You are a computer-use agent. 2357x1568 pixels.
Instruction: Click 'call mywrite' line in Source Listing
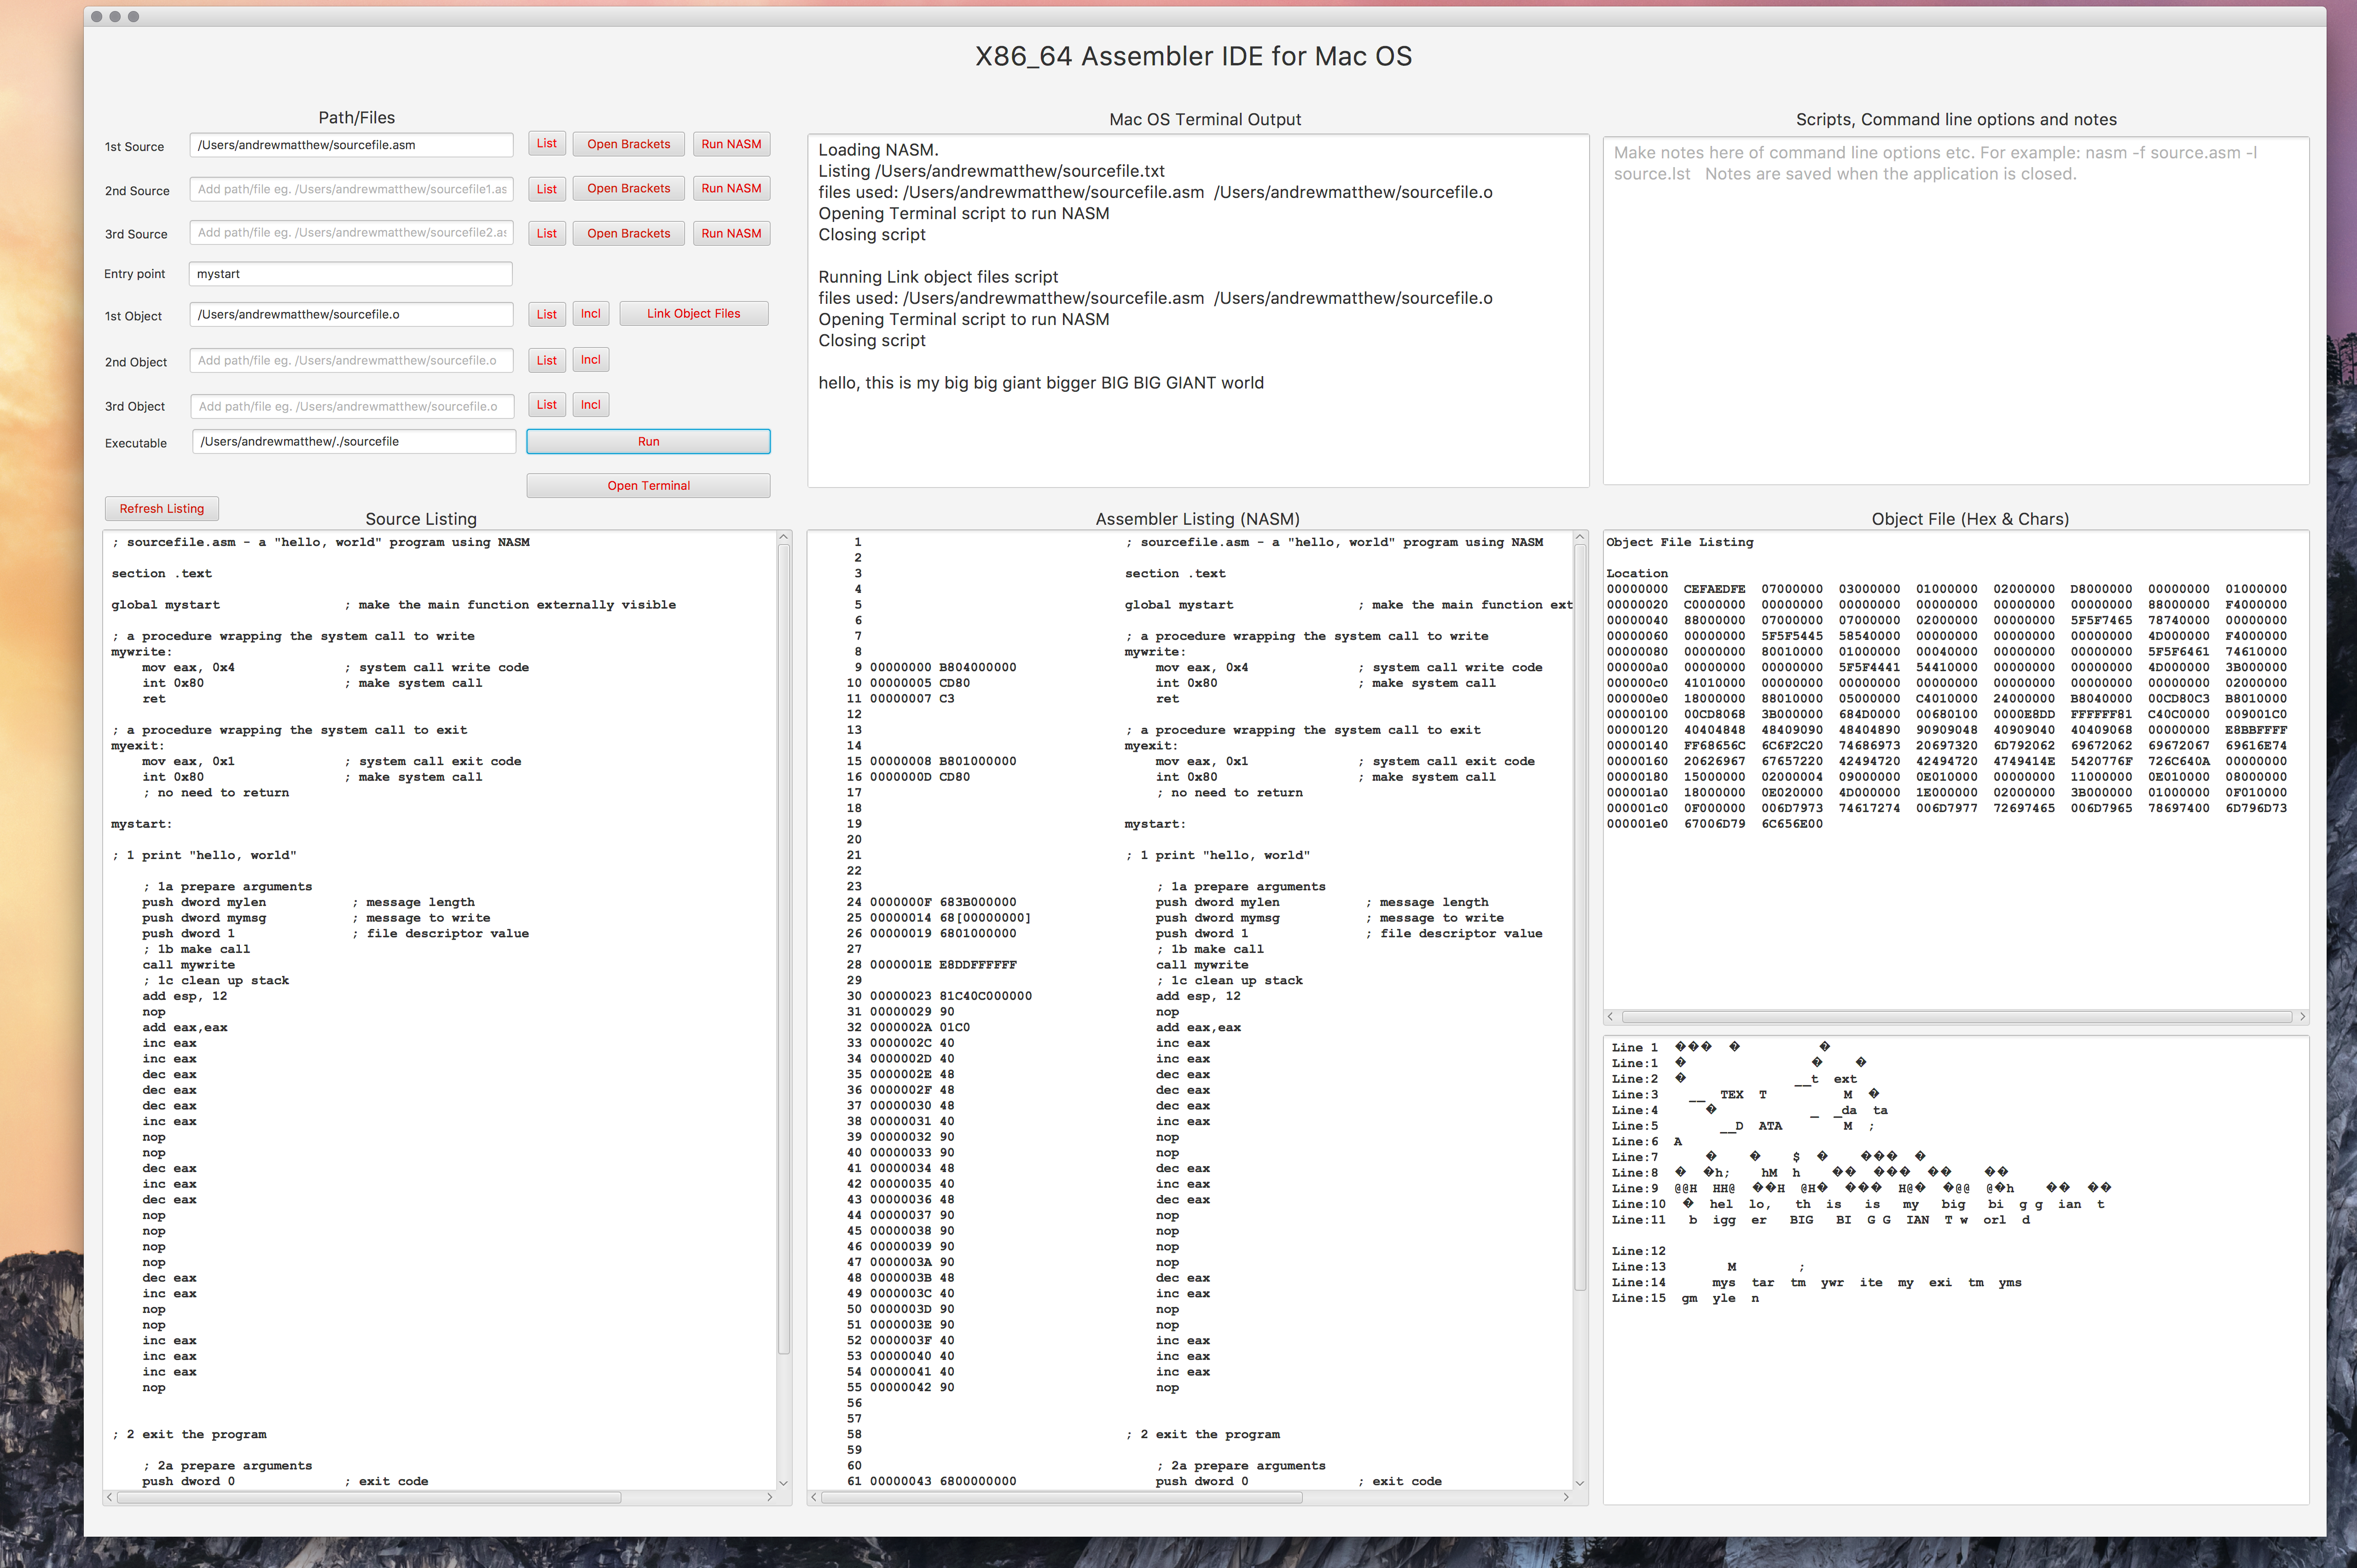(x=189, y=965)
